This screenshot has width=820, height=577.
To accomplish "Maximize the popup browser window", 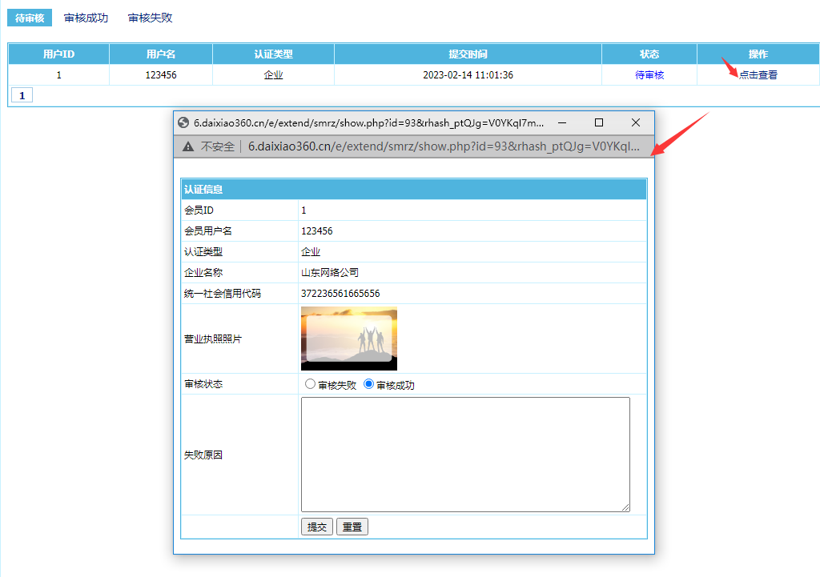I will [x=598, y=122].
